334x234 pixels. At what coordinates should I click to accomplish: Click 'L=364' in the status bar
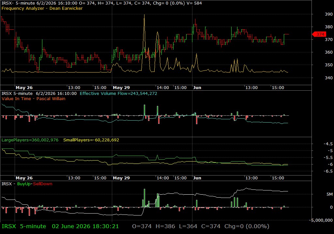[188, 226]
